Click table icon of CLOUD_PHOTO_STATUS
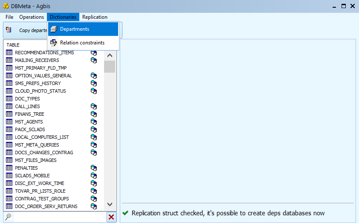Viewport: 359px width, 223px height. coord(9,91)
